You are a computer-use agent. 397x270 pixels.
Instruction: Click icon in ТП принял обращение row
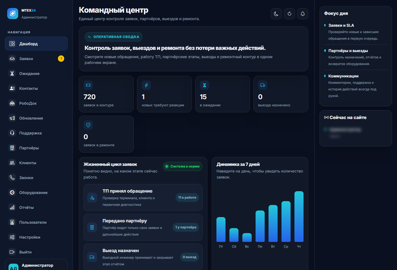[x=92, y=198]
